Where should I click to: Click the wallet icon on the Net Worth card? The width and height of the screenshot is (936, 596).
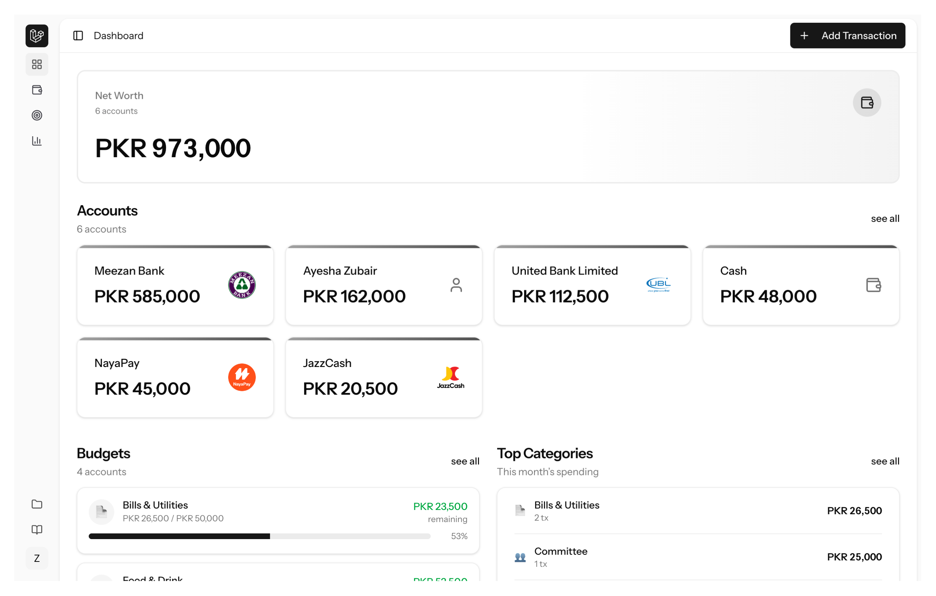click(867, 102)
